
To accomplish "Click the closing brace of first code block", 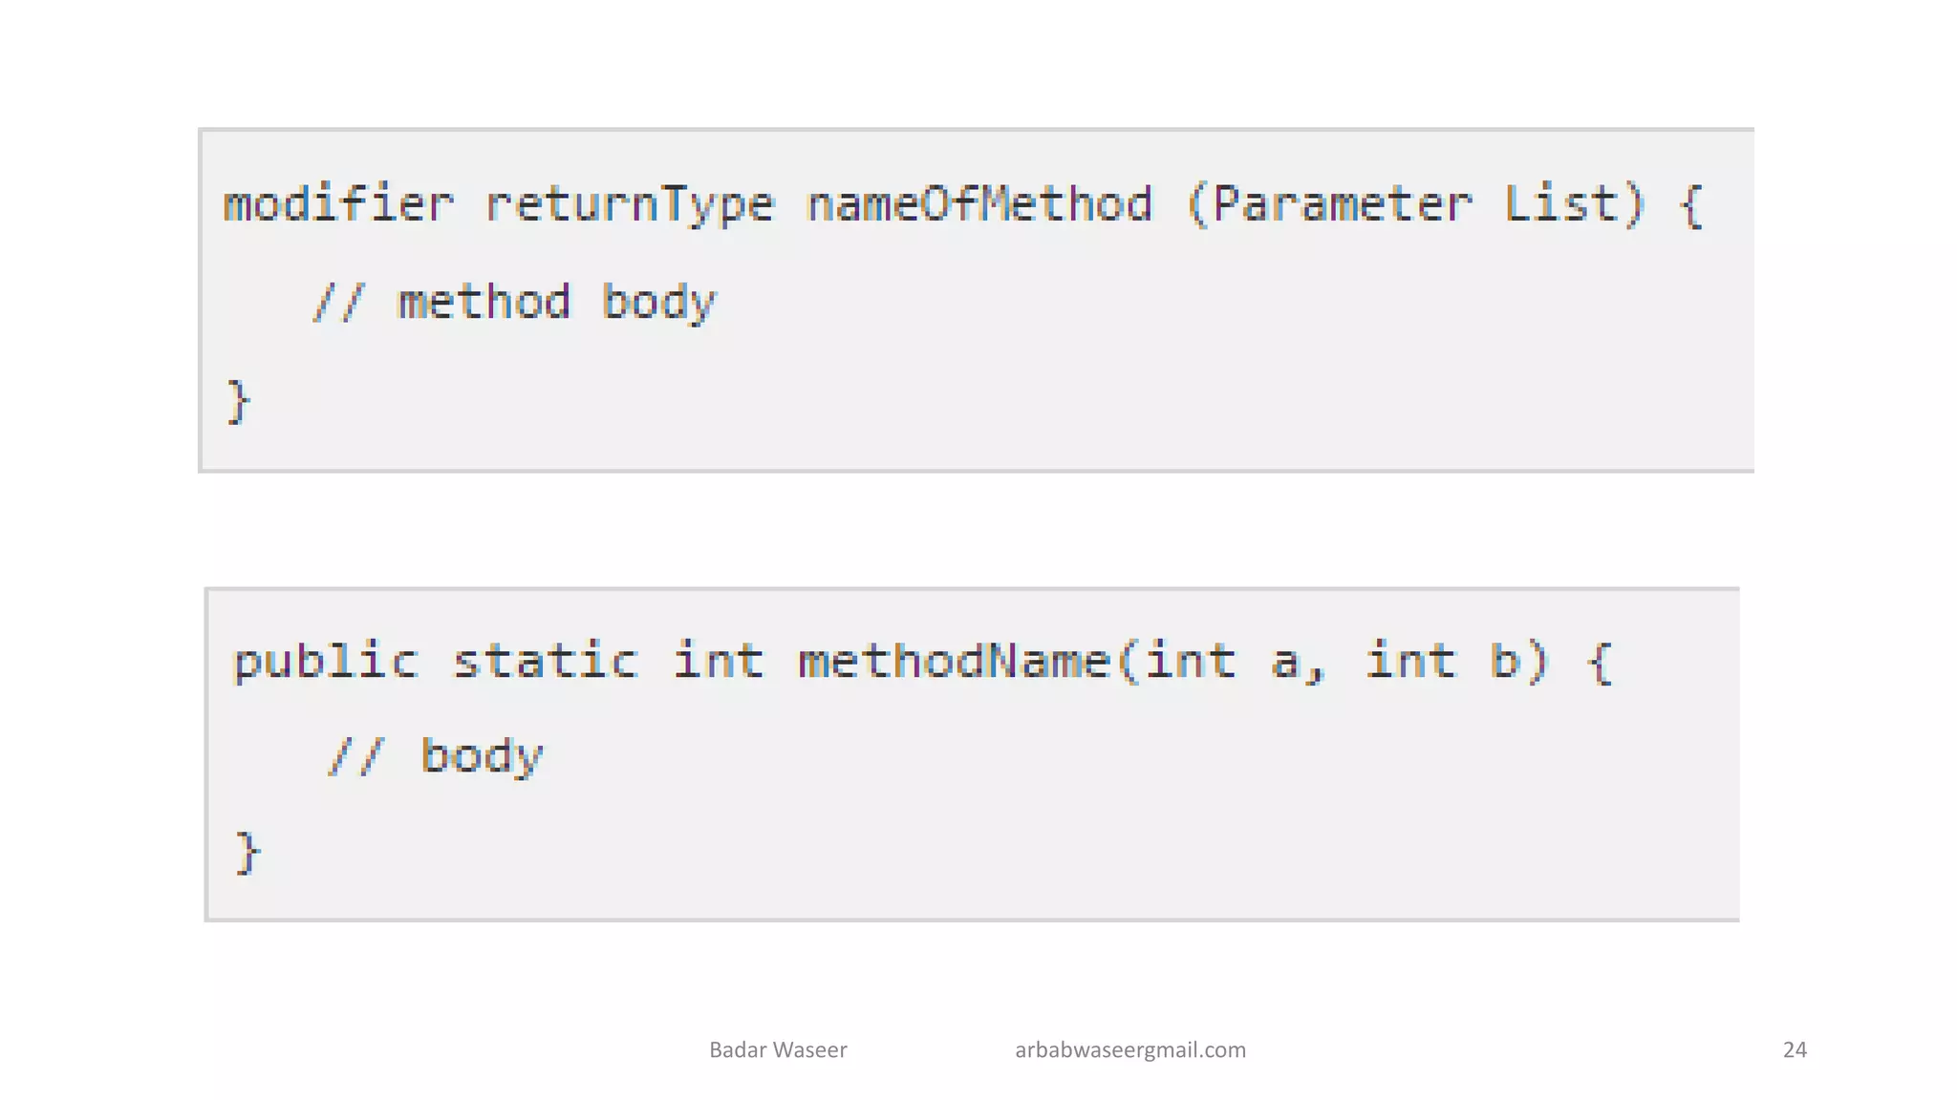I will tap(238, 401).
